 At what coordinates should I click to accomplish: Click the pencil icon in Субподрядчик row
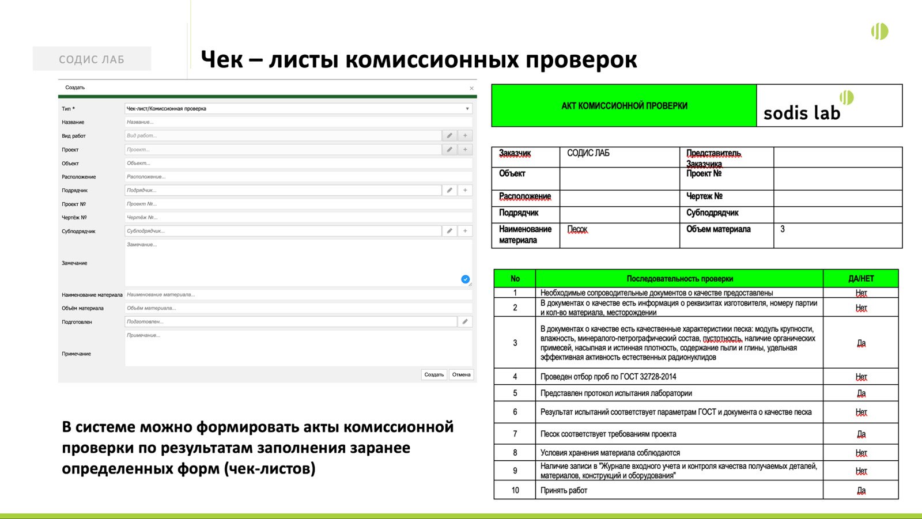pos(449,231)
